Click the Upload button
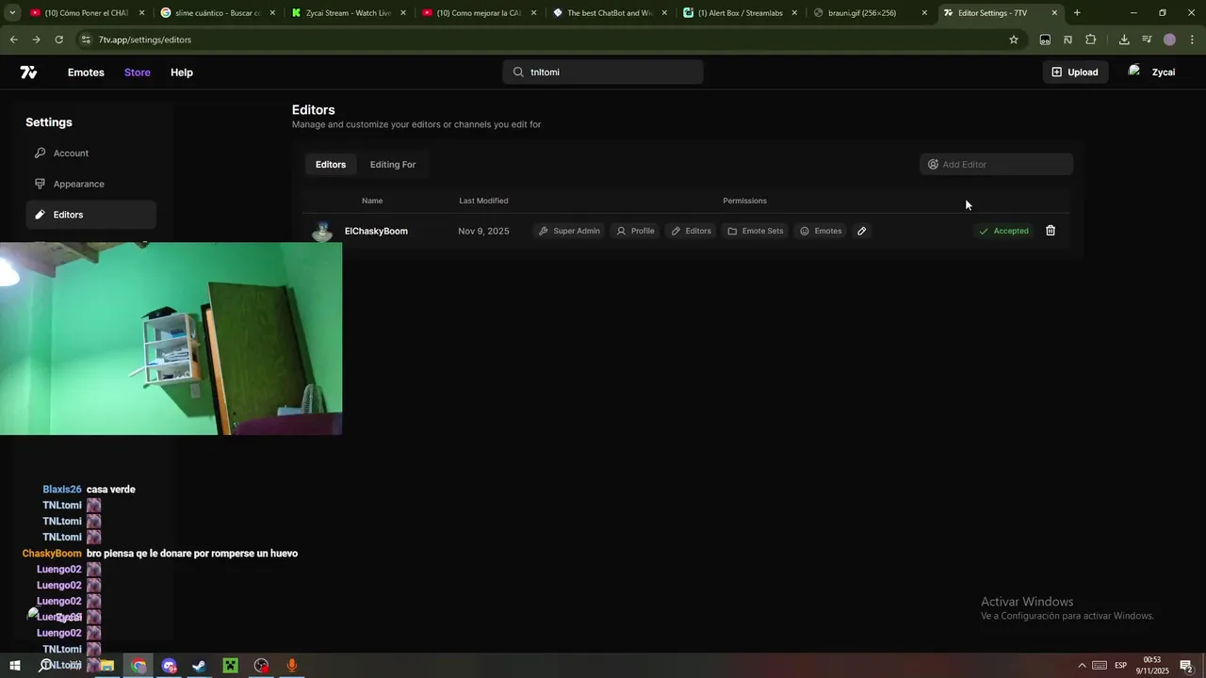The image size is (1206, 678). pyautogui.click(x=1075, y=72)
